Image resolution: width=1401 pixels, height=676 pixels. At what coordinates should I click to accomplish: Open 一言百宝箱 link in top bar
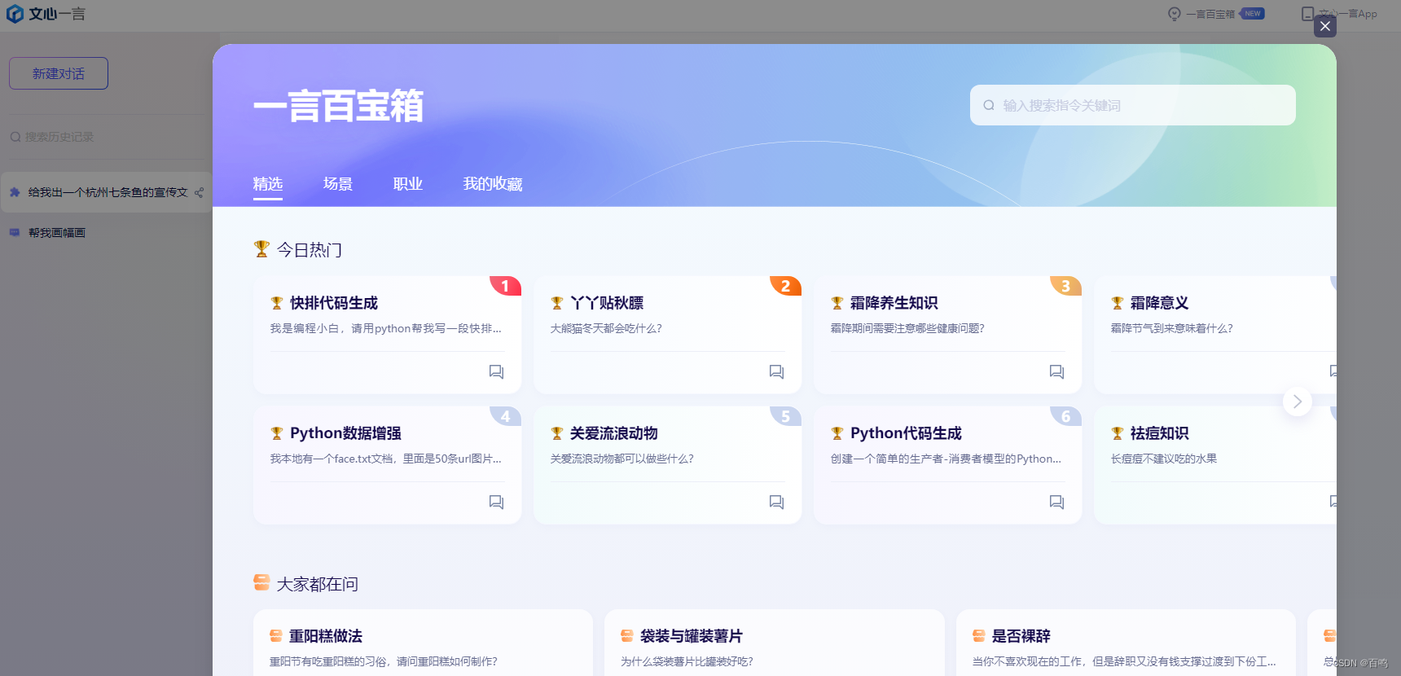pos(1210,14)
